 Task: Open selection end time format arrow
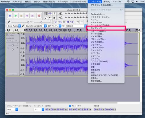coord(90,110)
